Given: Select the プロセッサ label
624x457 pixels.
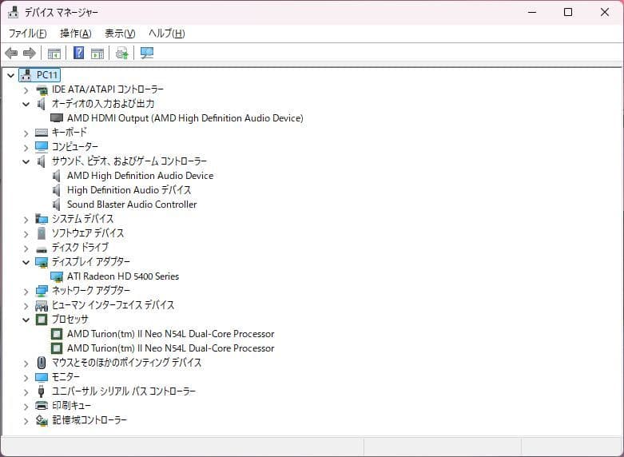Looking at the screenshot, I should [x=70, y=320].
